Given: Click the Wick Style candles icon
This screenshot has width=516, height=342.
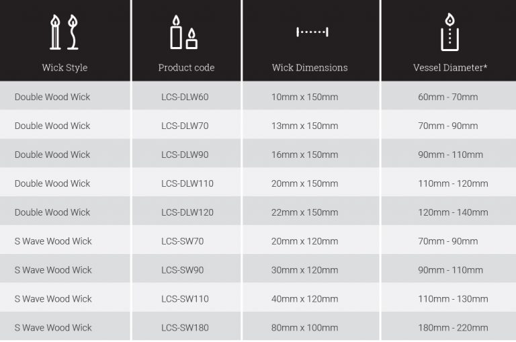Looking at the screenshot, I should (x=64, y=32).
